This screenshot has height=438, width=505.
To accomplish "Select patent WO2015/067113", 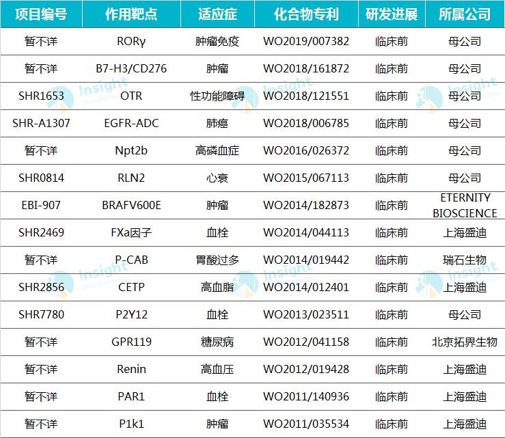I will [306, 178].
